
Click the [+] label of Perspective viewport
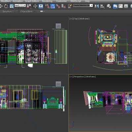point(71,77)
